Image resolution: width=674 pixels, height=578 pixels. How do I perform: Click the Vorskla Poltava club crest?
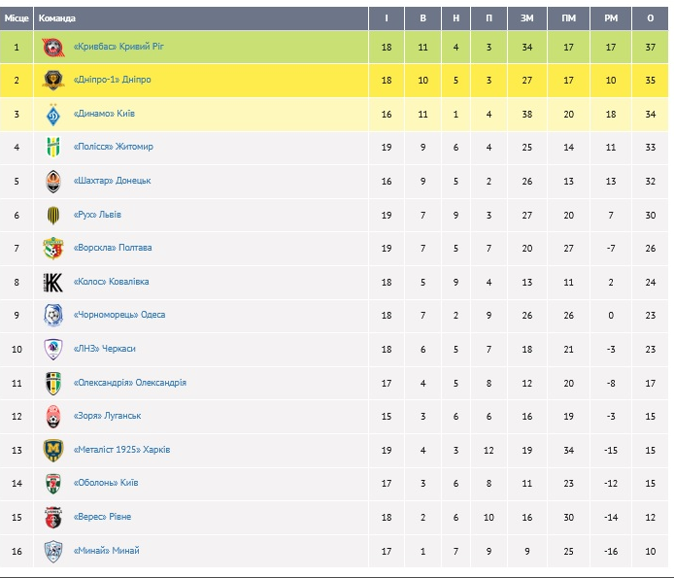(52, 249)
